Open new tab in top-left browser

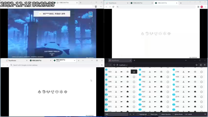coord(81,3)
